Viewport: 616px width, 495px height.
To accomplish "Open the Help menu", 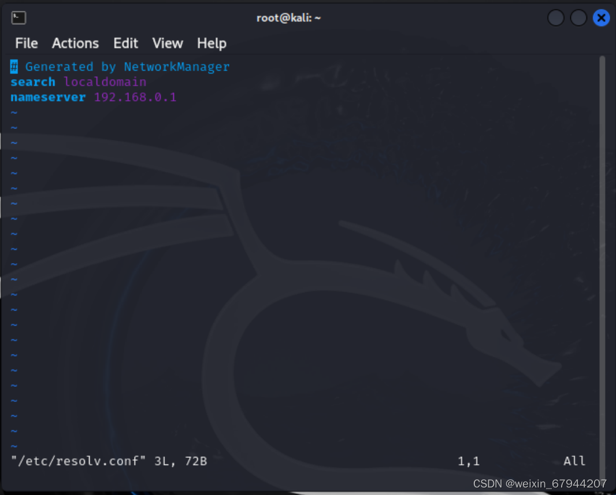I will coord(211,43).
